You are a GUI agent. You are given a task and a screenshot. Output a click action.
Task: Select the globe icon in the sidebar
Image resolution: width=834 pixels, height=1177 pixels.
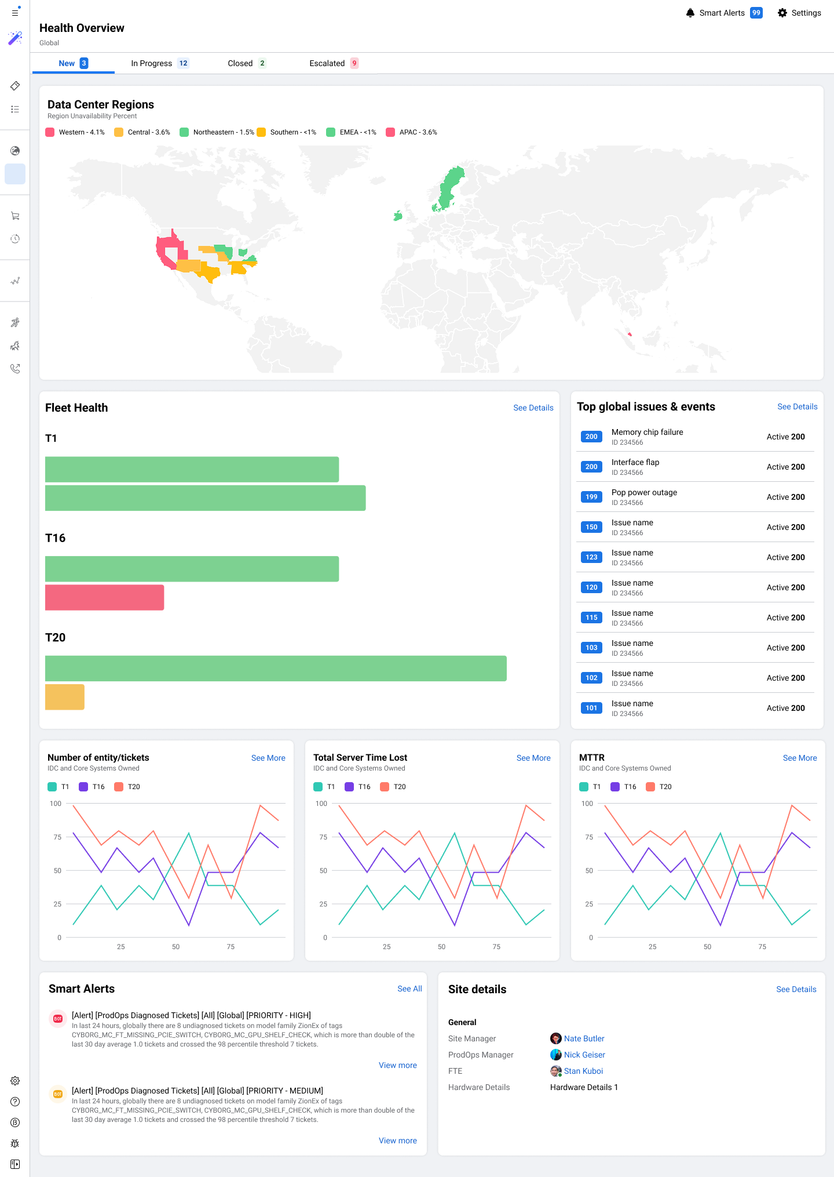[x=15, y=151]
